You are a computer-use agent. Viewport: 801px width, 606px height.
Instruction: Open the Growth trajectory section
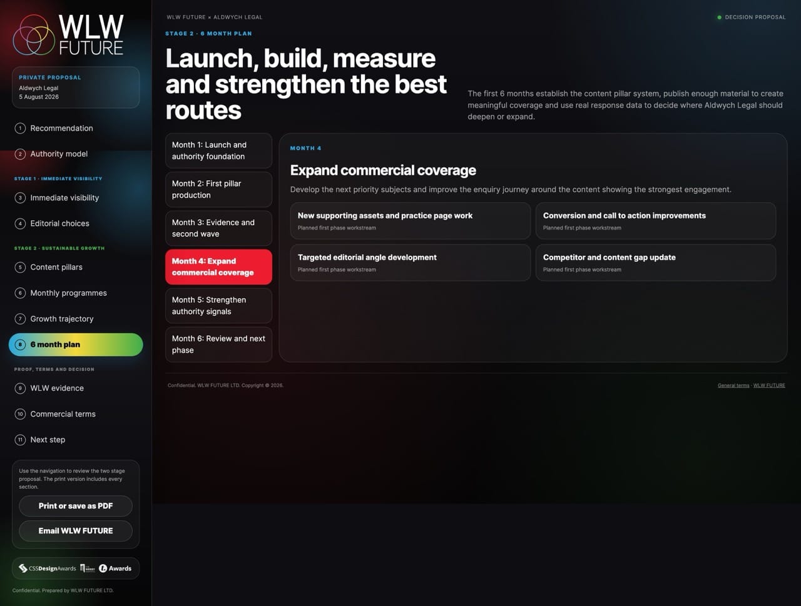(x=76, y=319)
